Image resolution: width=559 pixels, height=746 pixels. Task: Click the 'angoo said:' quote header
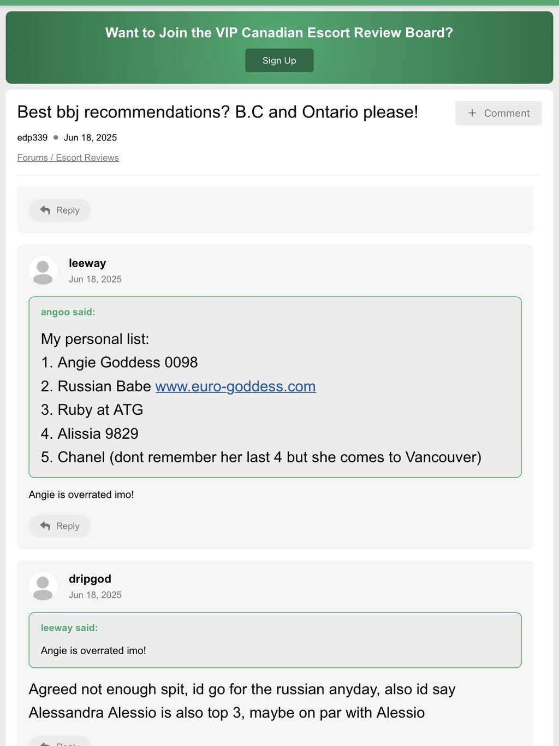pos(68,312)
